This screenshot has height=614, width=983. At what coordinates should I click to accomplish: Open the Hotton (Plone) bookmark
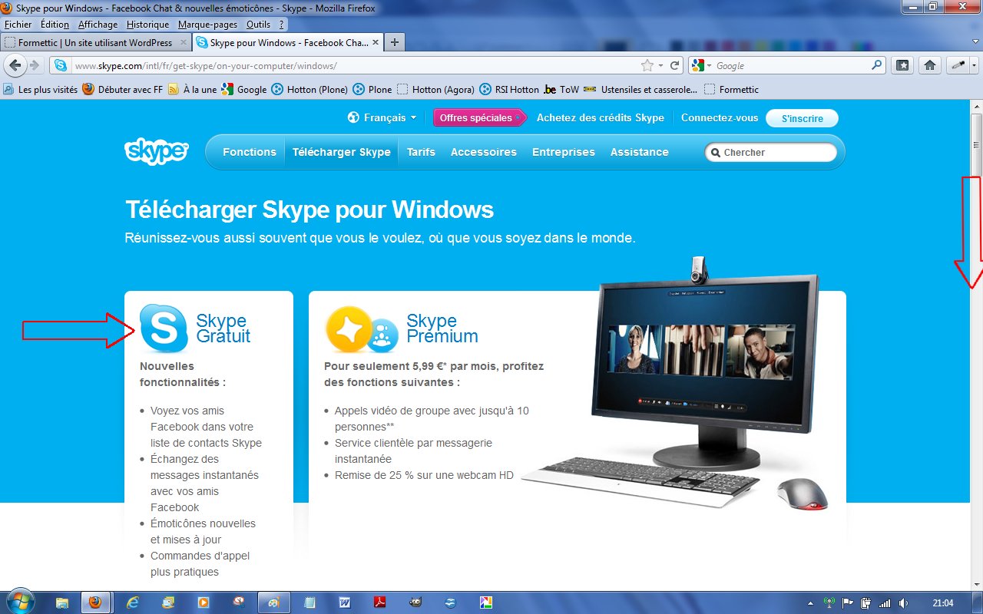pyautogui.click(x=309, y=89)
